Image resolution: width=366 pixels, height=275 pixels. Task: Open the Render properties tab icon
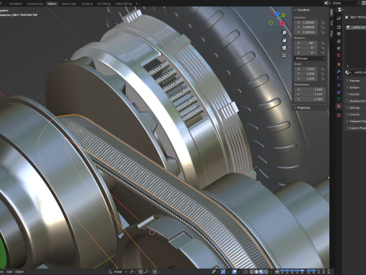coord(339,27)
